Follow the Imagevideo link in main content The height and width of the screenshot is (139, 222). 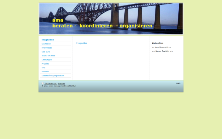coord(82,43)
